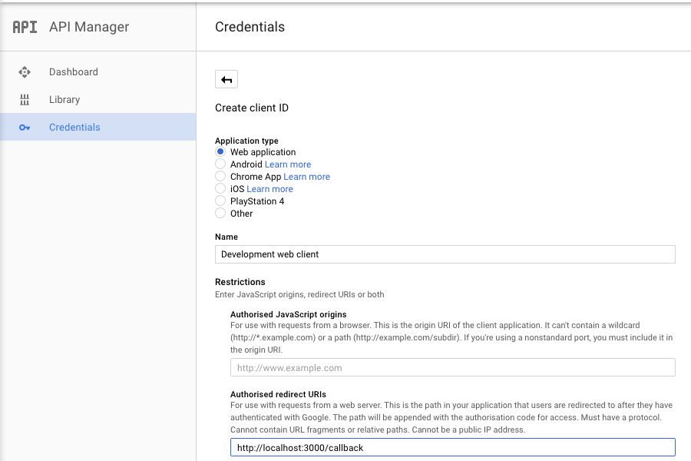
Task: Click the API Manager logo icon
Action: 24,26
